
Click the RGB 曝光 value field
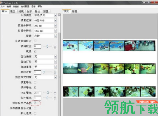click(37, 93)
